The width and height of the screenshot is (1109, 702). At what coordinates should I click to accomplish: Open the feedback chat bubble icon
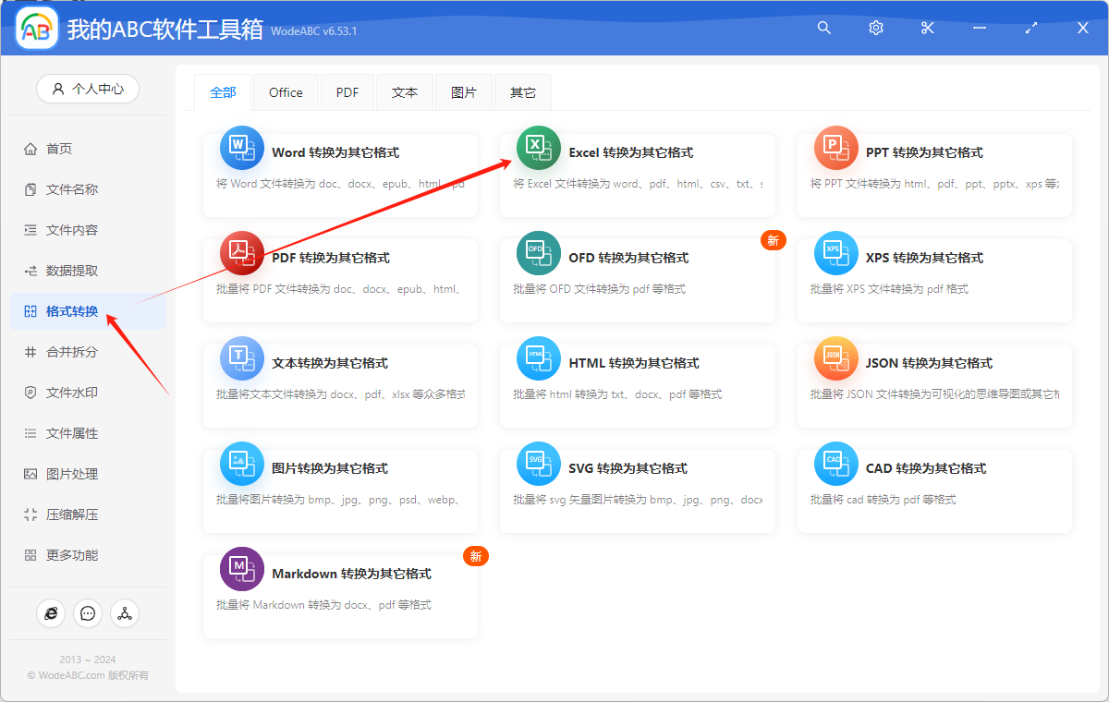click(88, 612)
